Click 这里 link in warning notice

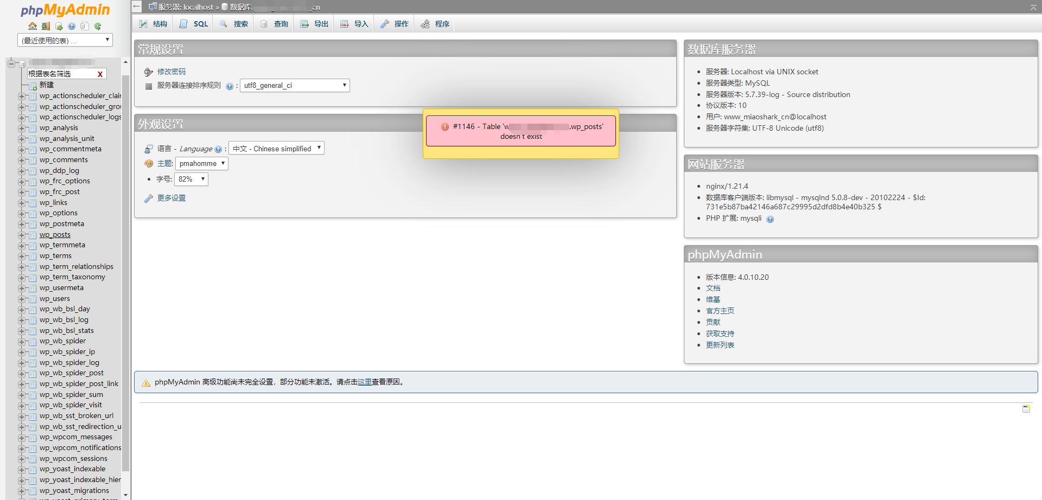[365, 382]
